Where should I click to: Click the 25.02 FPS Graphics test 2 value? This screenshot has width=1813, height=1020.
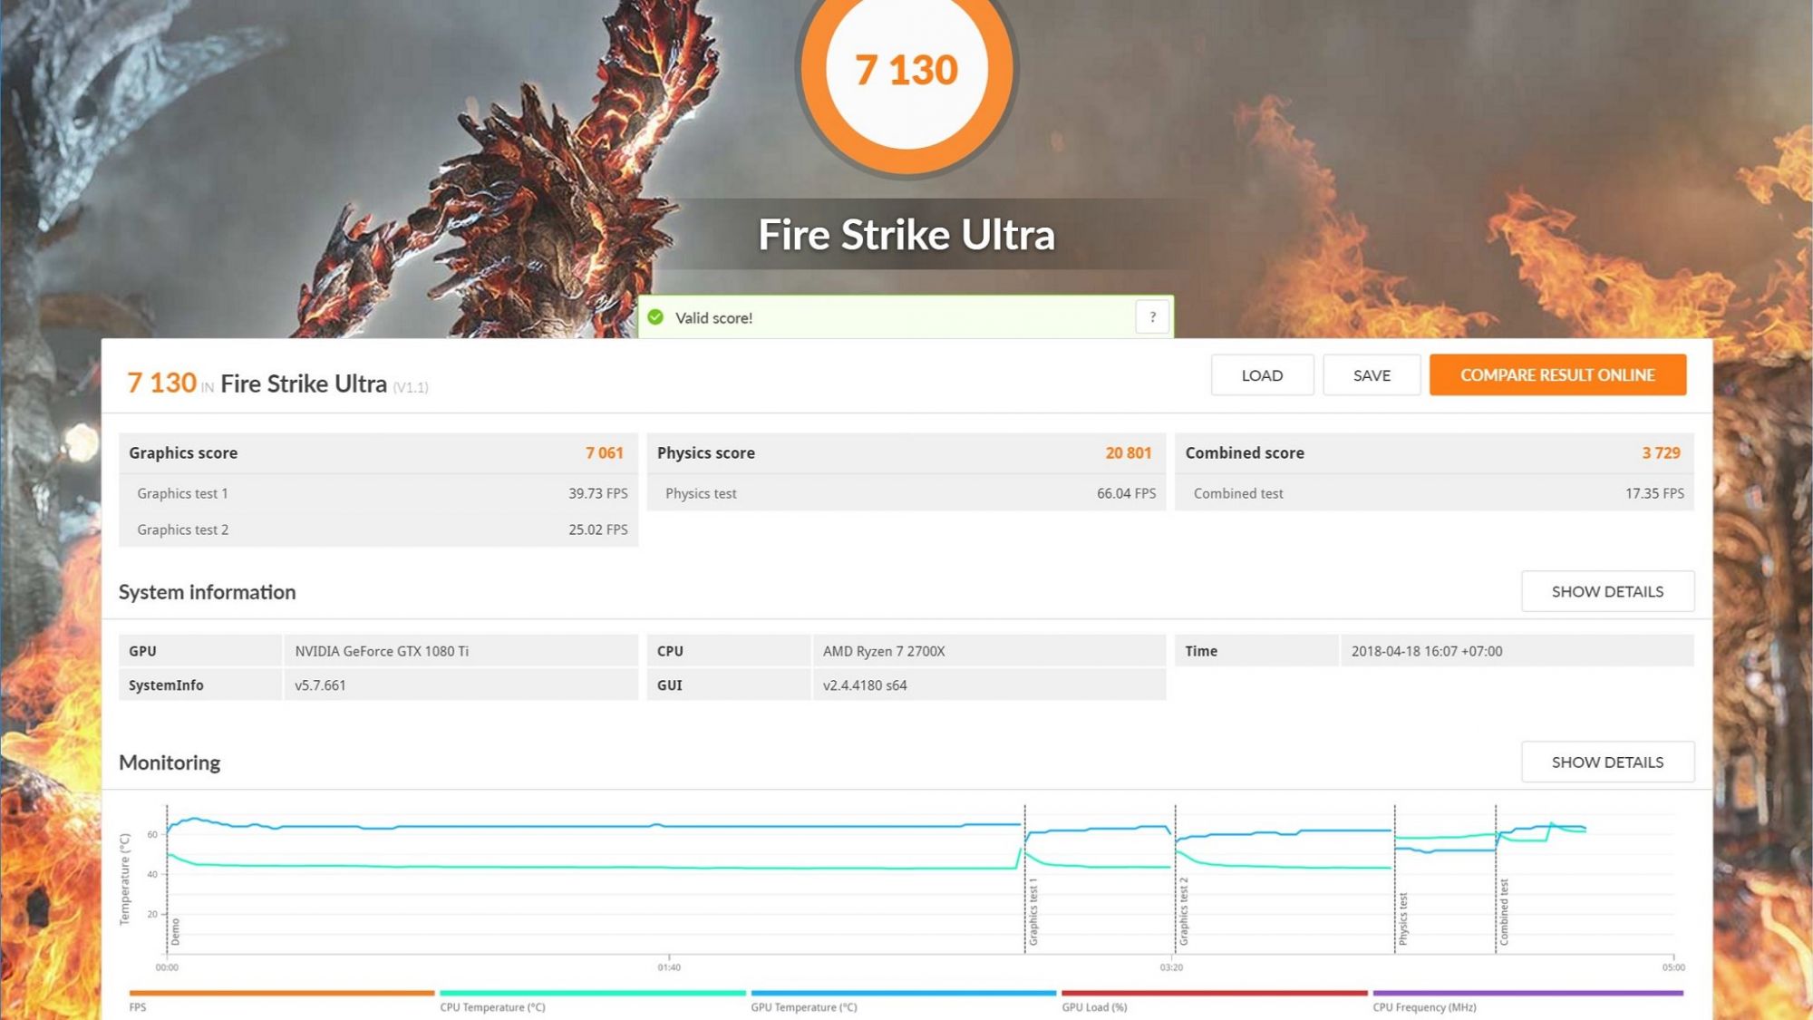598,529
